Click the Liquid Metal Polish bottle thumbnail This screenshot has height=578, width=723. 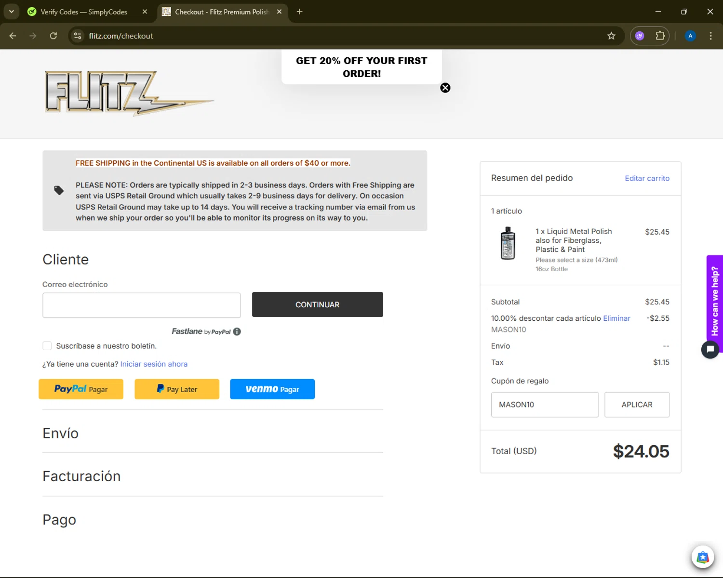coord(508,244)
